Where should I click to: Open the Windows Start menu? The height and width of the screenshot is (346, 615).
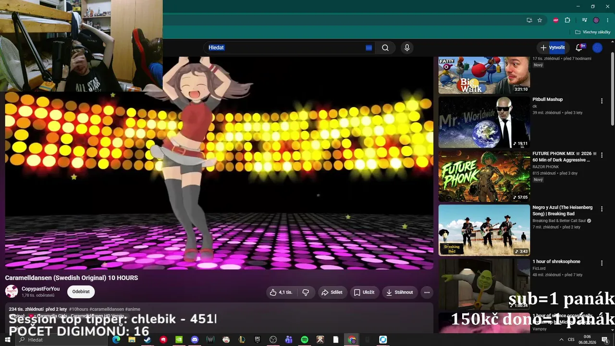pos(8,340)
